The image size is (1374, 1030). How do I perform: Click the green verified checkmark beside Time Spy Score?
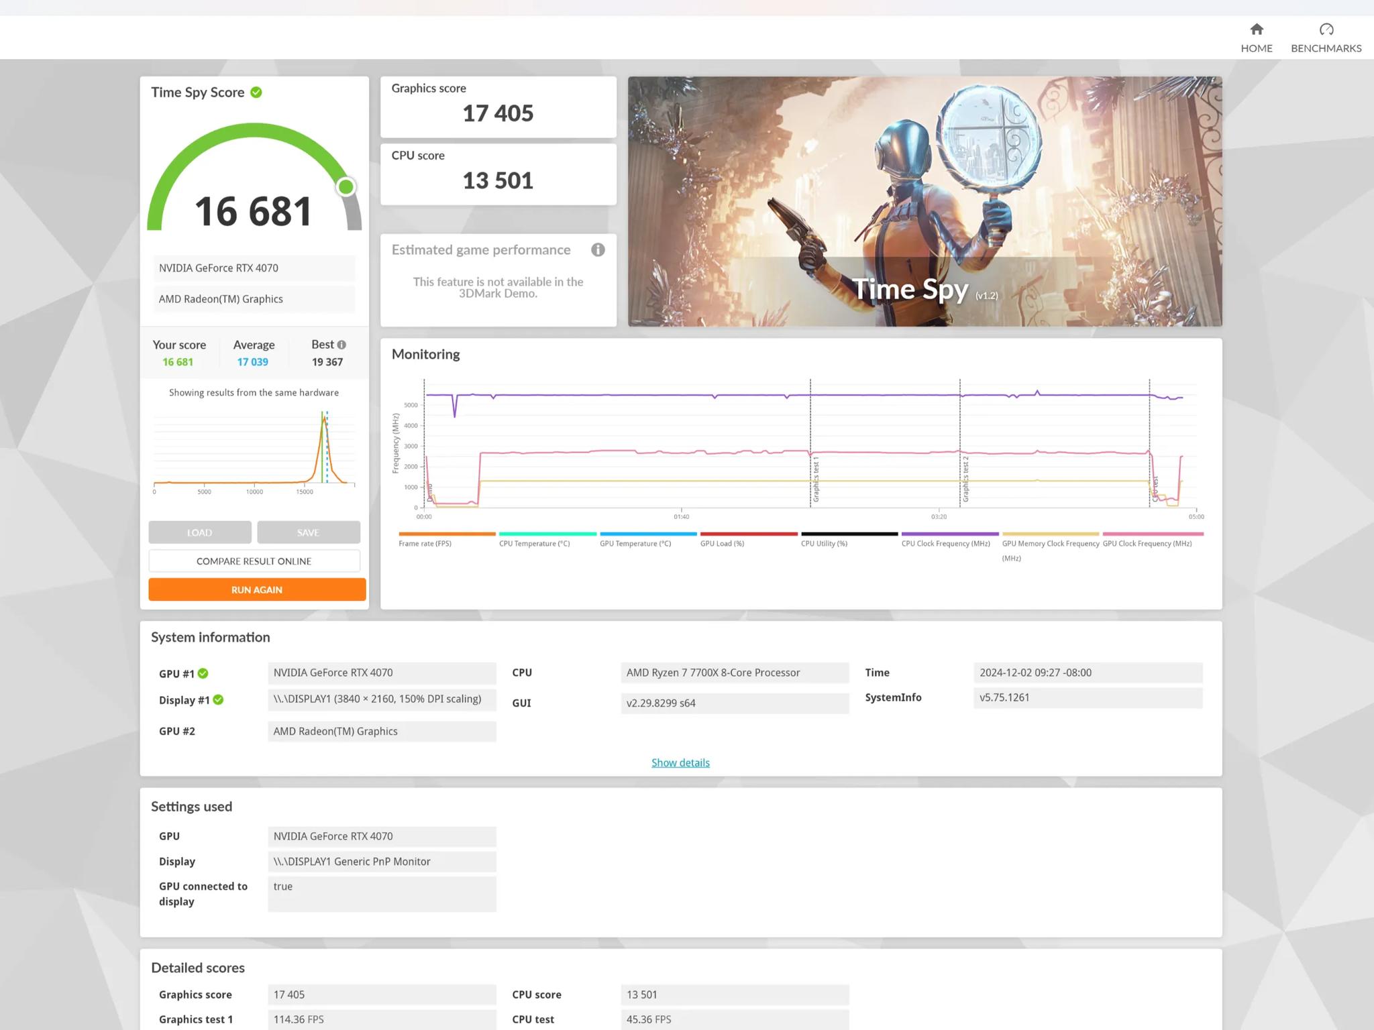pos(256,93)
